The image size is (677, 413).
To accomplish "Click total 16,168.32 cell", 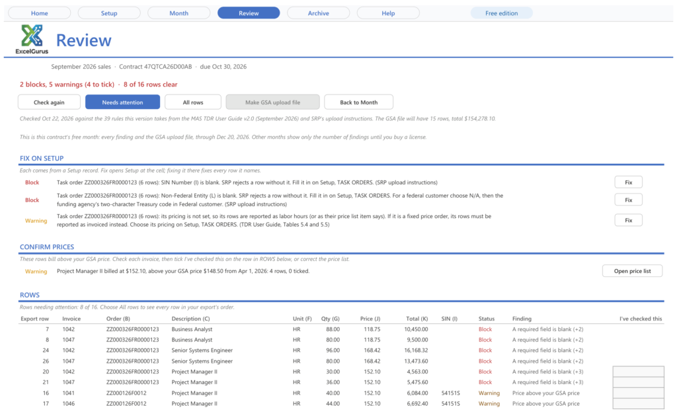I will (416, 350).
